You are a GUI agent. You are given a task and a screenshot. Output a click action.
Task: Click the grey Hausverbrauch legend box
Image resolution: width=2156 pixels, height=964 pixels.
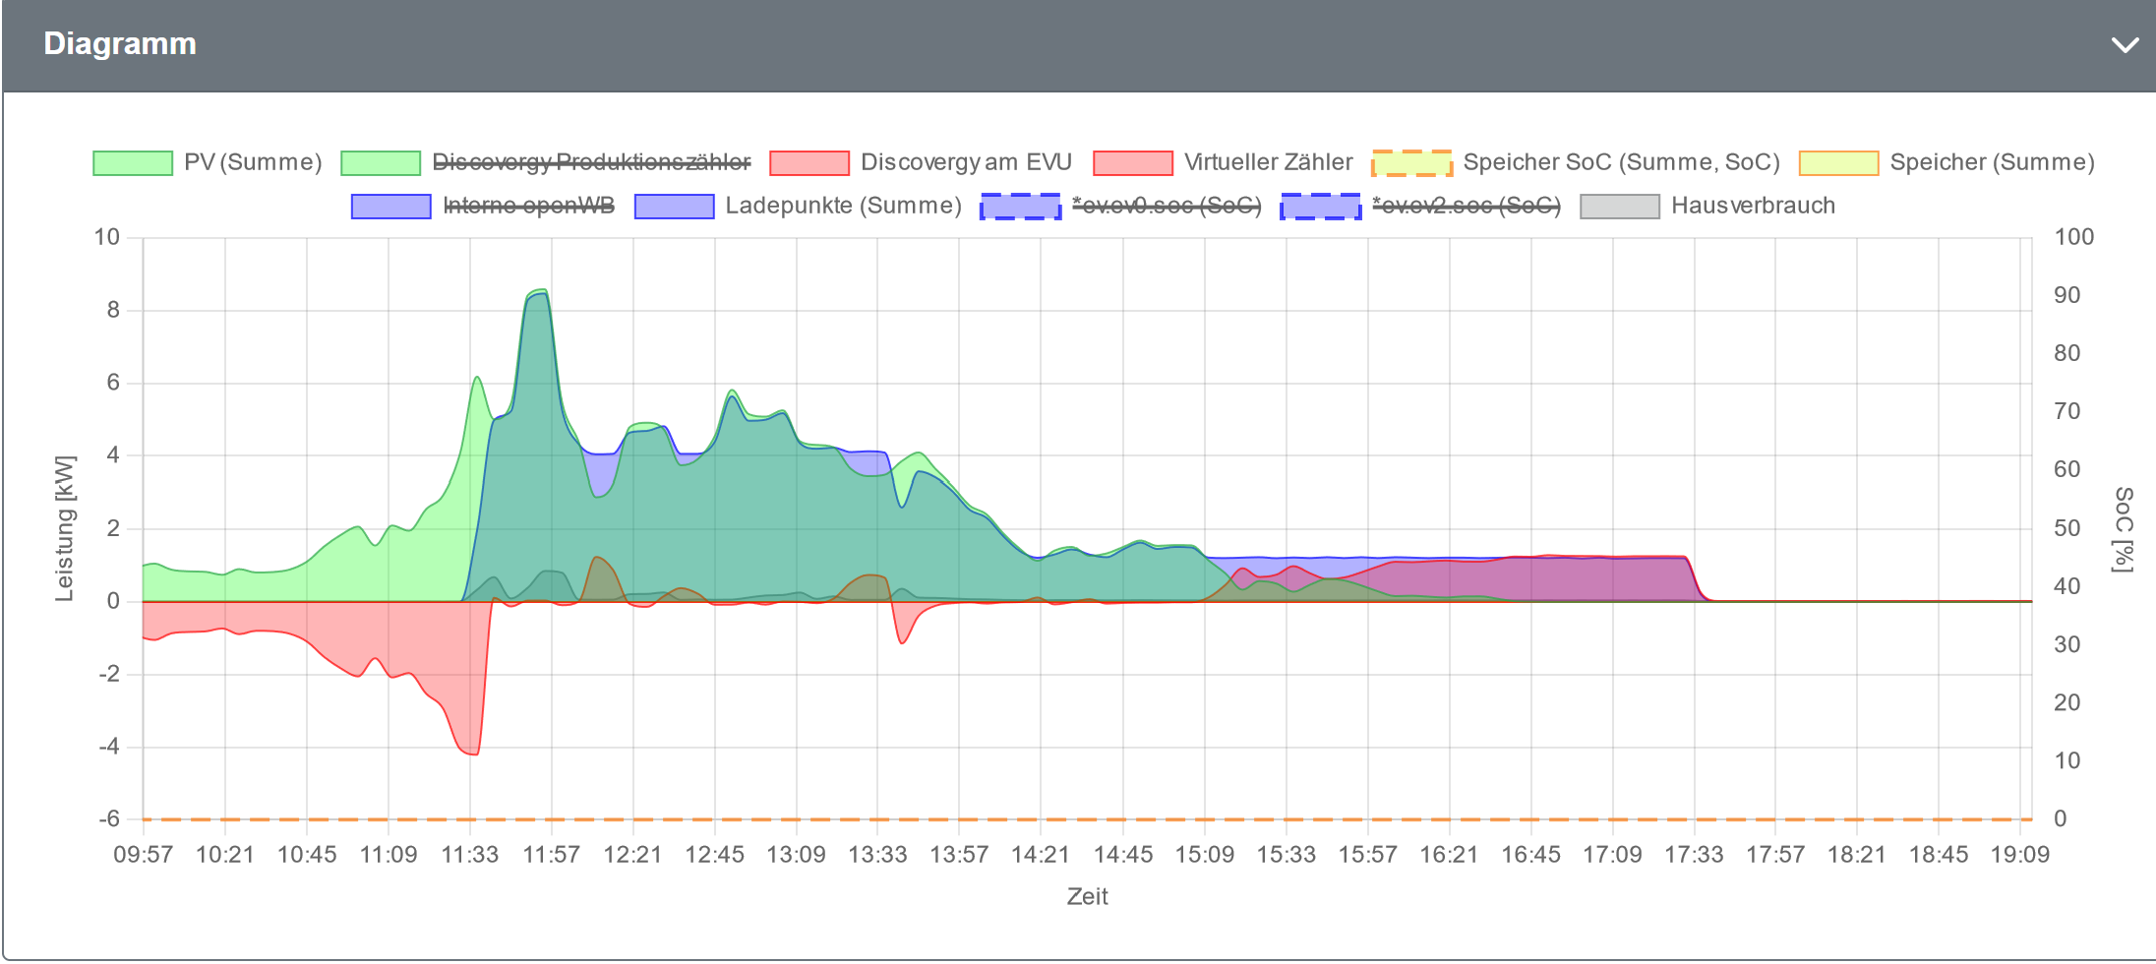point(1619,207)
